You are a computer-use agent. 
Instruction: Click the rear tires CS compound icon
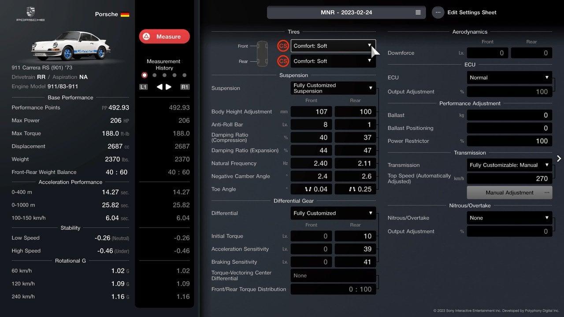tap(283, 61)
